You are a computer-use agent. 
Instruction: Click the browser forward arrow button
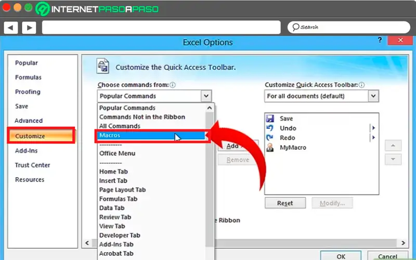pos(29,28)
